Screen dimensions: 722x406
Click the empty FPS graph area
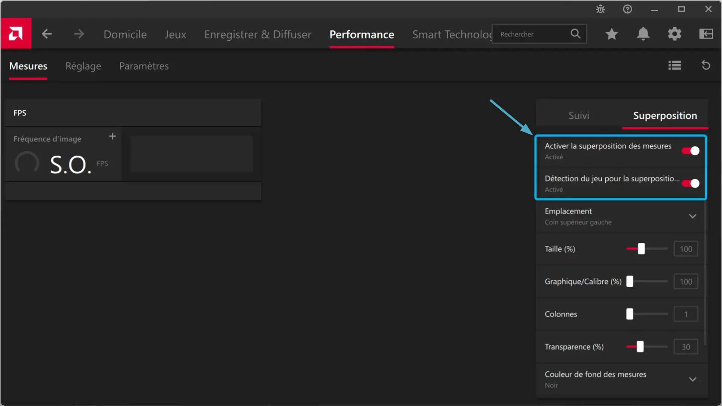[191, 154]
